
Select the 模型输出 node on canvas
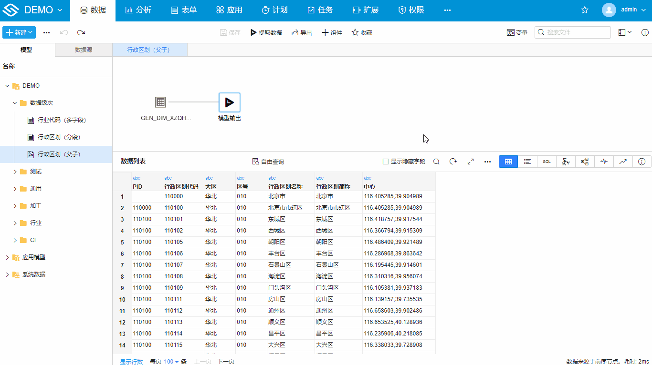(x=230, y=102)
